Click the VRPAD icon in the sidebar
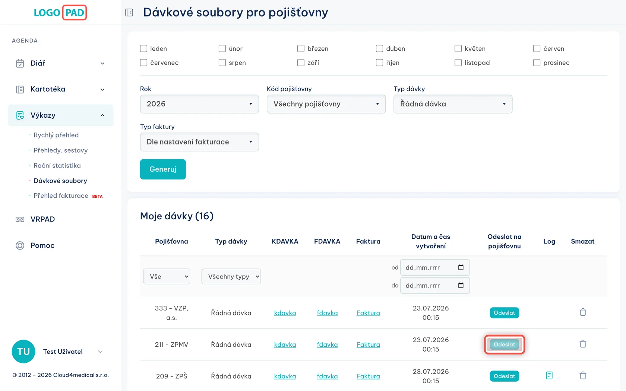The width and height of the screenshot is (626, 391). (20, 219)
